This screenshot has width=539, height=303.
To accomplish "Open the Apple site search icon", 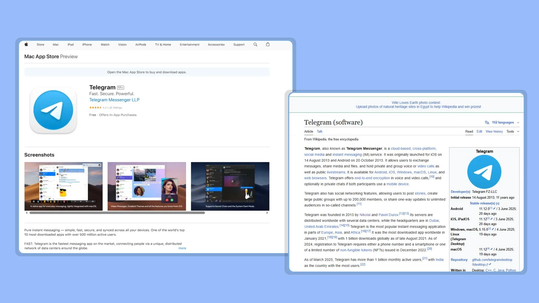I will click(255, 44).
